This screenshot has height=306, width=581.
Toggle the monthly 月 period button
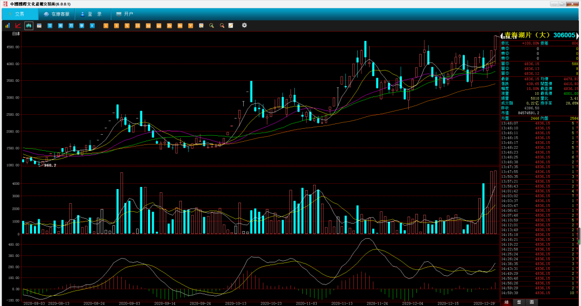(71, 26)
